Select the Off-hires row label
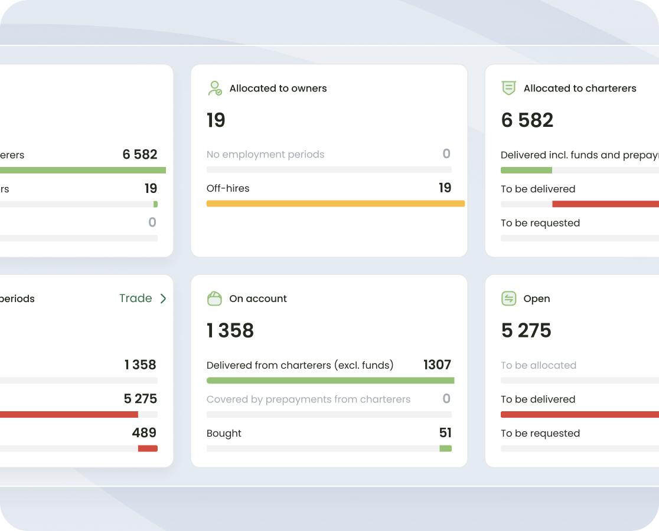Screen dimensions: 659x531 228,188
